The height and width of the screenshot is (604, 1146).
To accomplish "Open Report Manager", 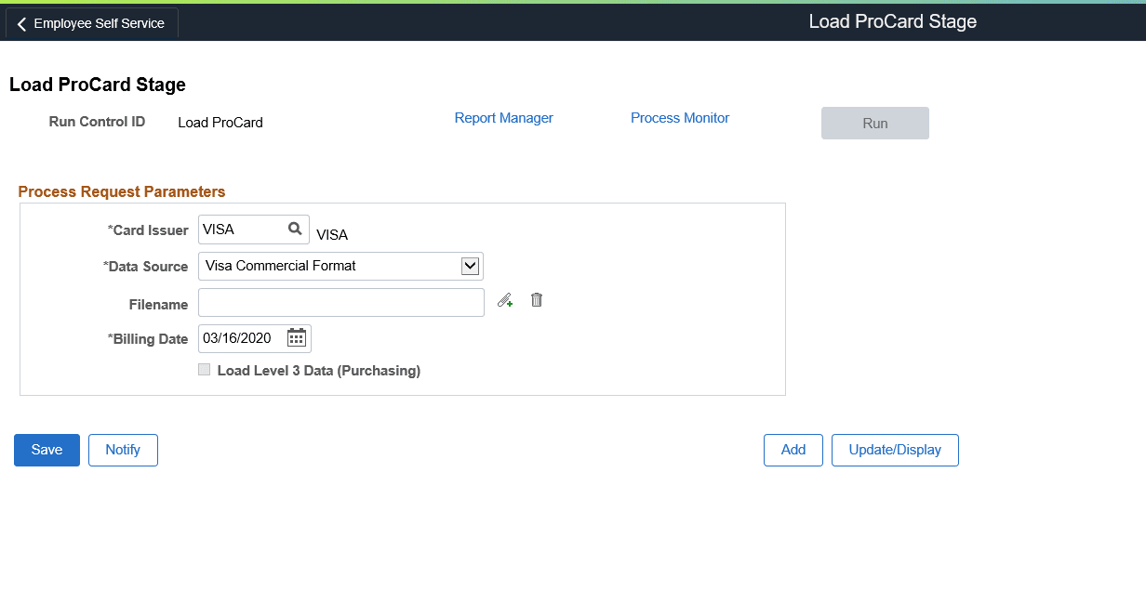I will [x=503, y=118].
